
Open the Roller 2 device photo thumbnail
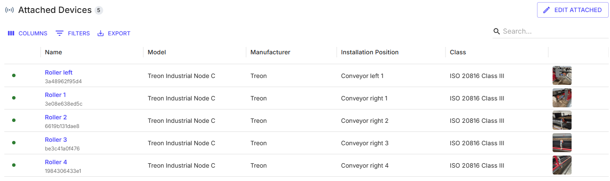tap(562, 120)
